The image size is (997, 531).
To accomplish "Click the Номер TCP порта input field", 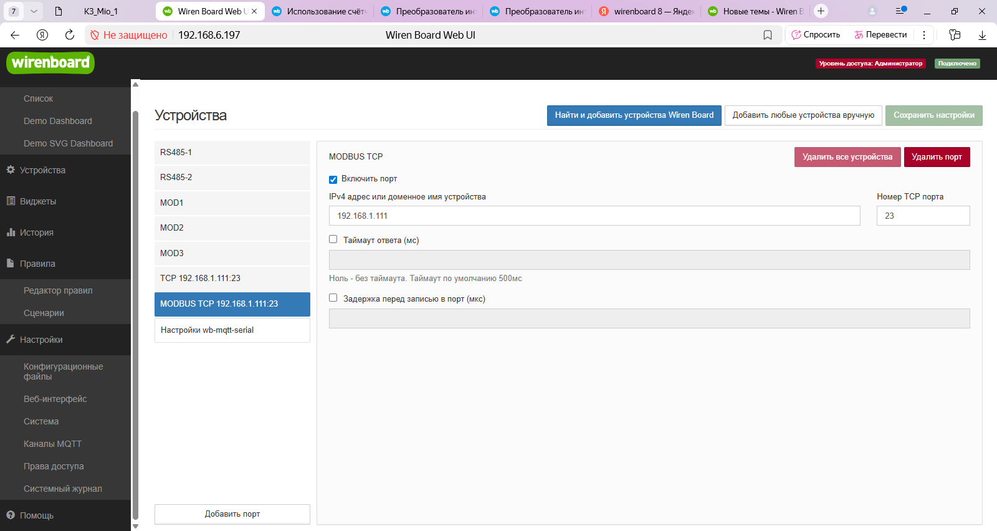I will point(923,216).
